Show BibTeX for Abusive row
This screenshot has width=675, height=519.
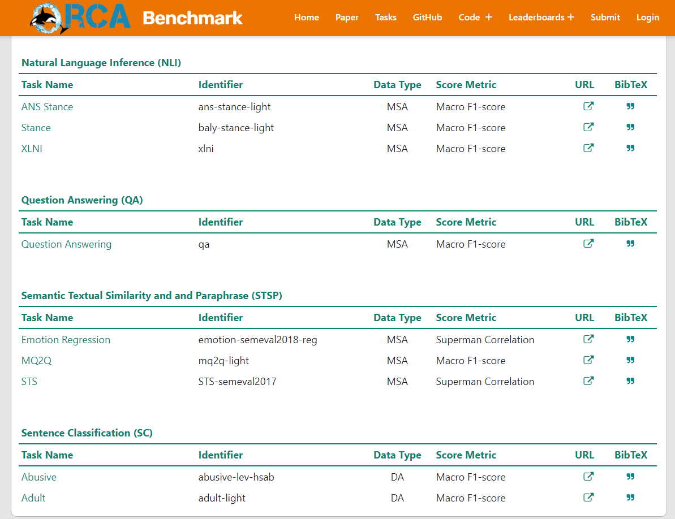coord(630,477)
